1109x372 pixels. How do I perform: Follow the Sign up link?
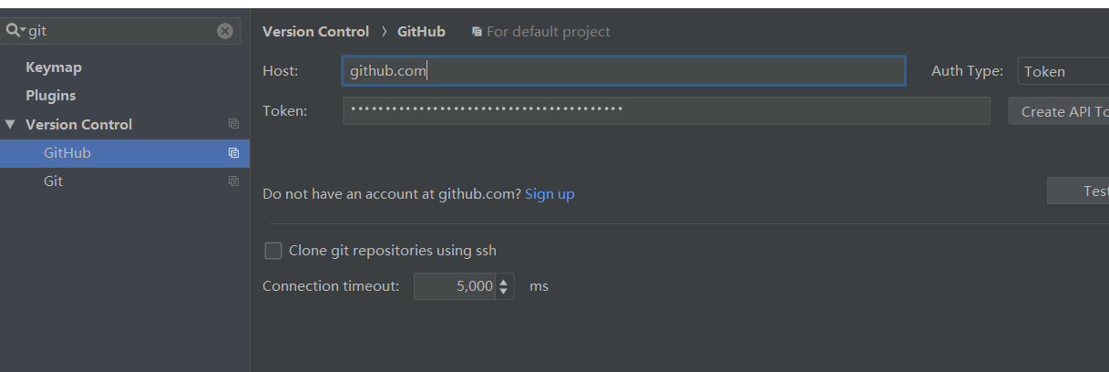tap(549, 194)
